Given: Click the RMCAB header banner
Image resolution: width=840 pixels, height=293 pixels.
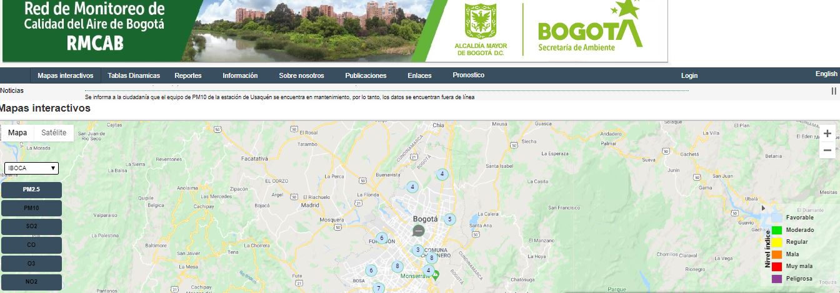Looking at the screenshot, I should point(334,31).
